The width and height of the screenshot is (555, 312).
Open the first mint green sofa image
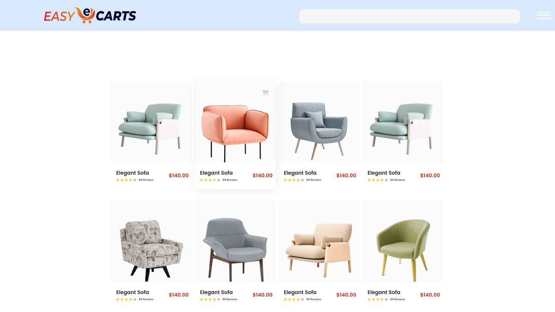(152, 122)
